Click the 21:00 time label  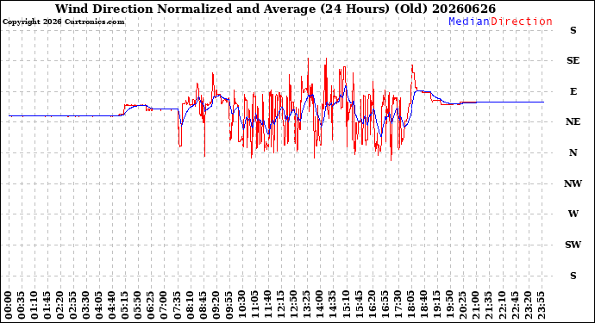(476, 305)
